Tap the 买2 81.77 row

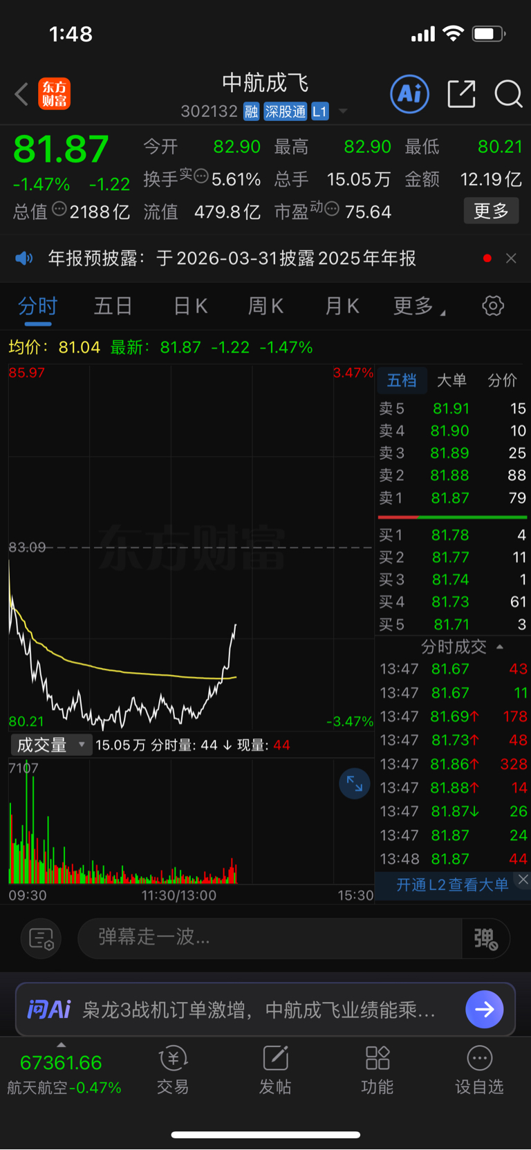coord(452,557)
